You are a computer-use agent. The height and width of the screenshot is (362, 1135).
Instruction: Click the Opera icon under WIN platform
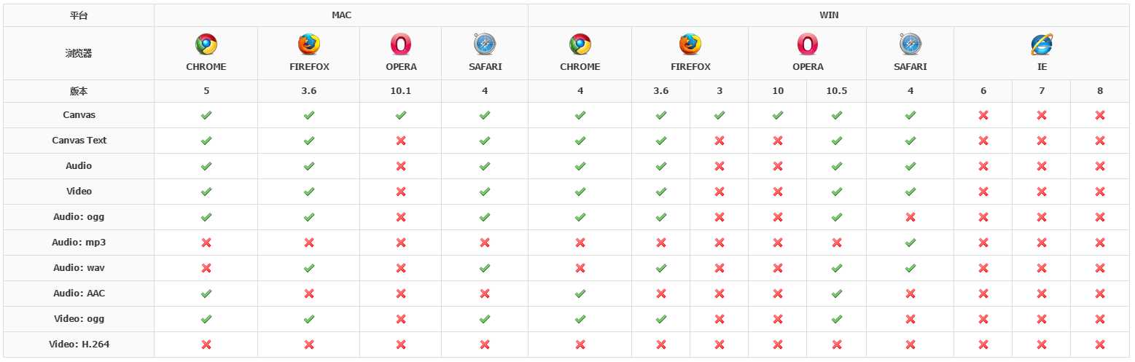[807, 45]
